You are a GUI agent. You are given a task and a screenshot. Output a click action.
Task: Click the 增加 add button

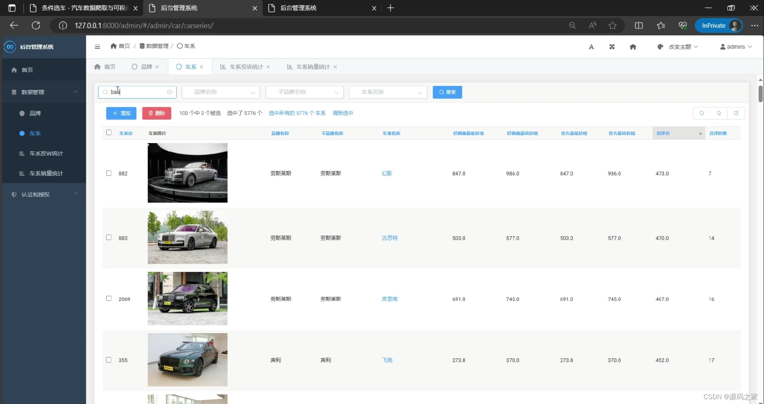pyautogui.click(x=121, y=113)
